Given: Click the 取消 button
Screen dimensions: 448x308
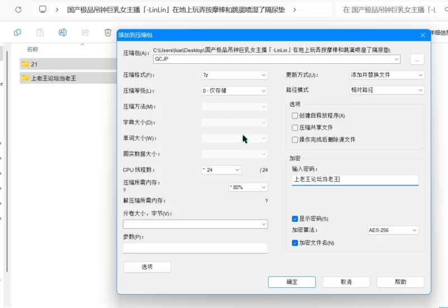Looking at the screenshot, I should pyautogui.click(x=346, y=282).
